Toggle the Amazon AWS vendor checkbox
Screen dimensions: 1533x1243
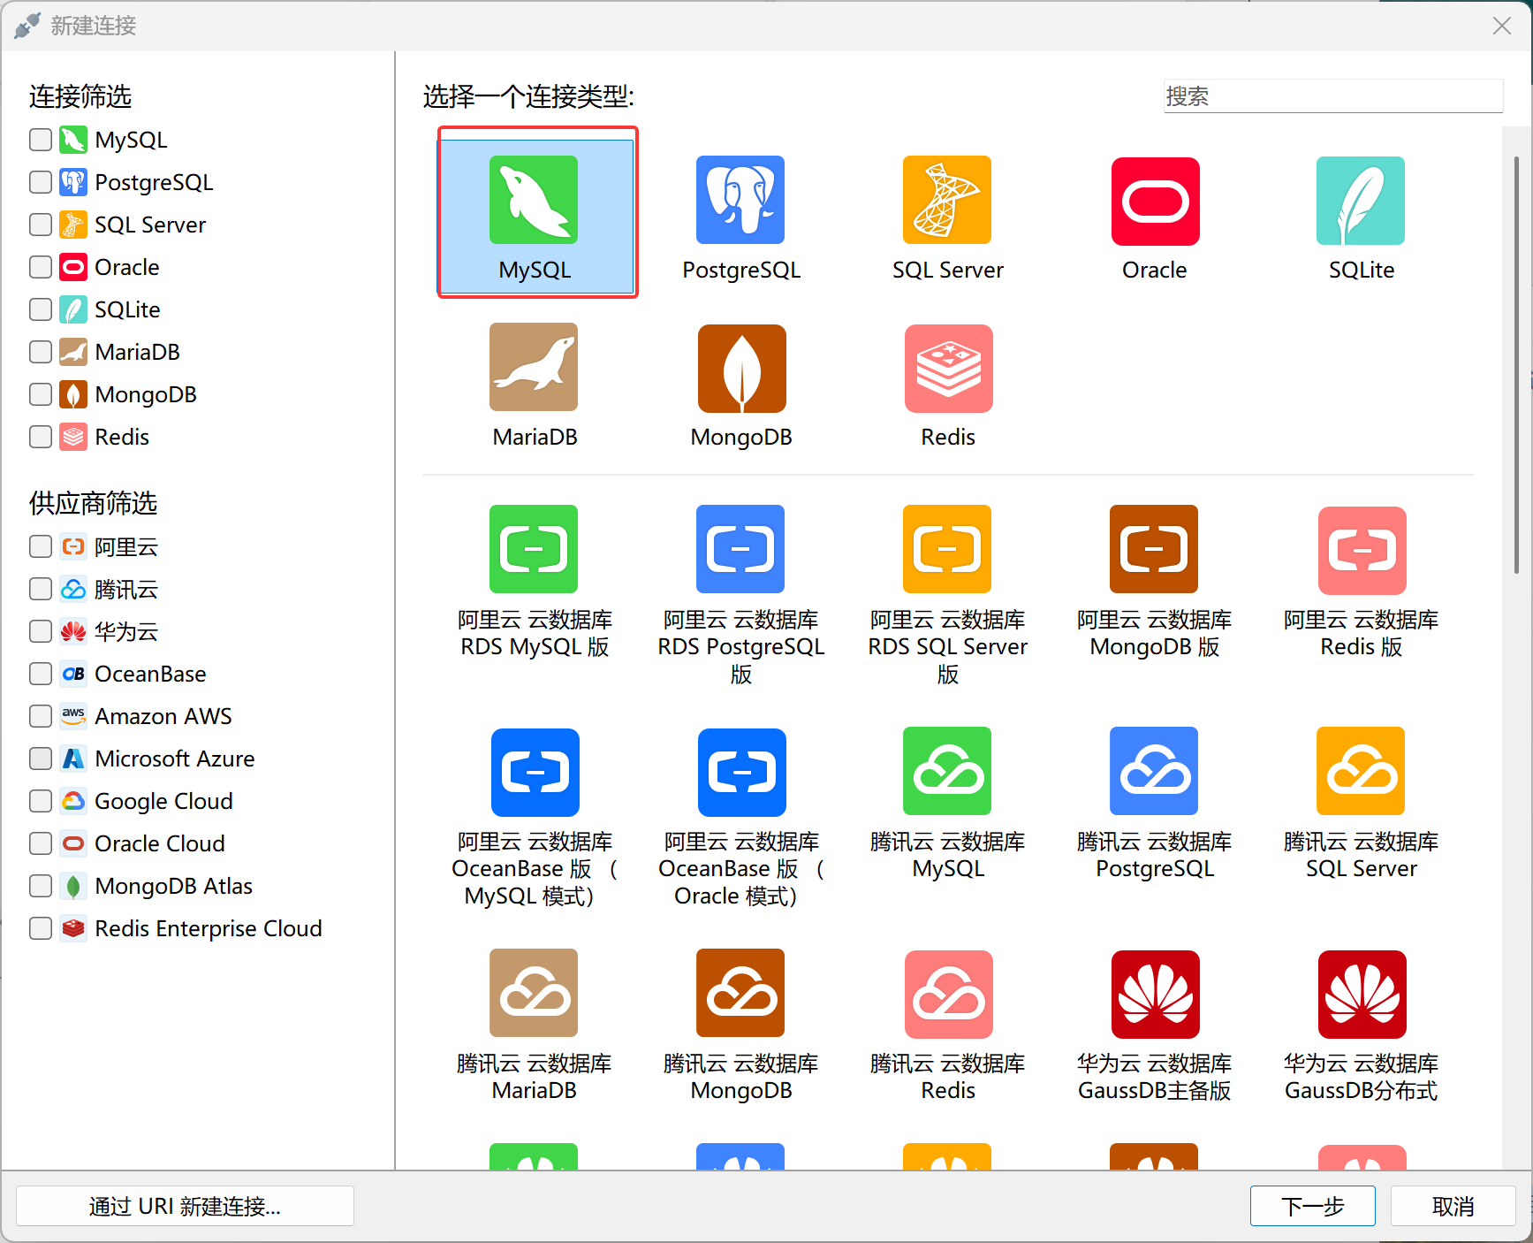pos(41,716)
